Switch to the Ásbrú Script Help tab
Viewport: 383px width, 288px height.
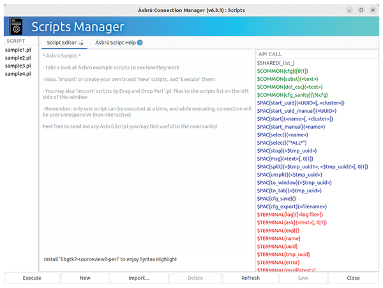(x=119, y=43)
